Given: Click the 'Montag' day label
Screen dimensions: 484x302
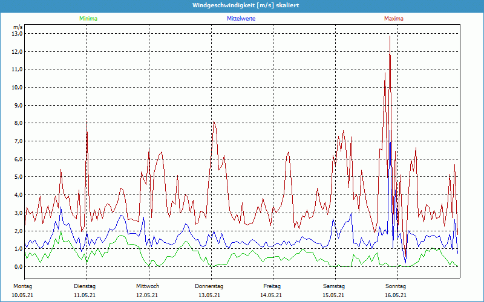Looking at the screenshot, I should tap(22, 286).
